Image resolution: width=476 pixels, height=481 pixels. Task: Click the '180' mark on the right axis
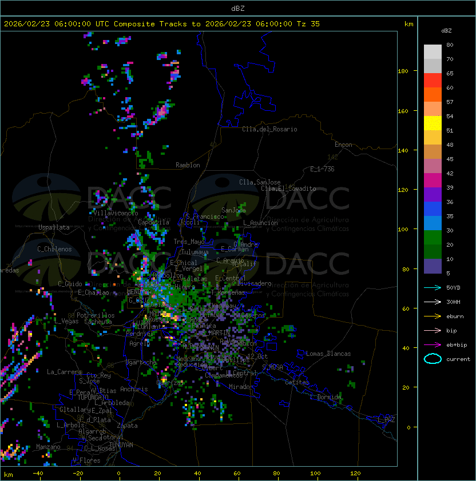tap(403, 71)
